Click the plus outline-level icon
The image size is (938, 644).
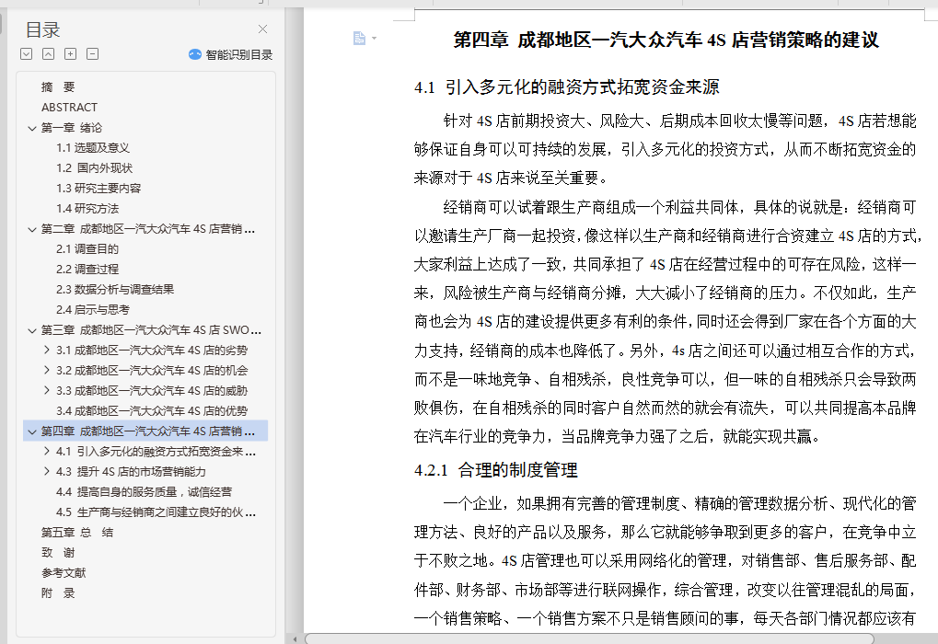71,53
